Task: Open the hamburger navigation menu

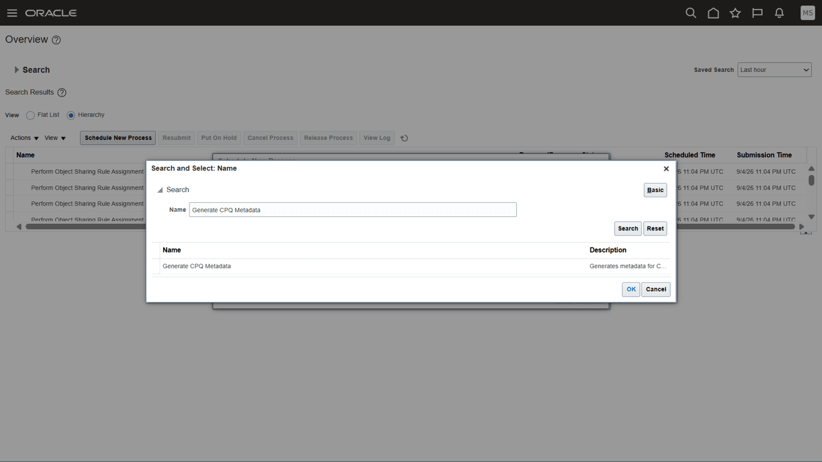Action: coord(12,13)
